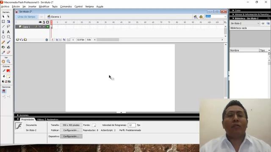271x152 pixels.
Task: Select the Rectangle tool
Action: point(8,37)
